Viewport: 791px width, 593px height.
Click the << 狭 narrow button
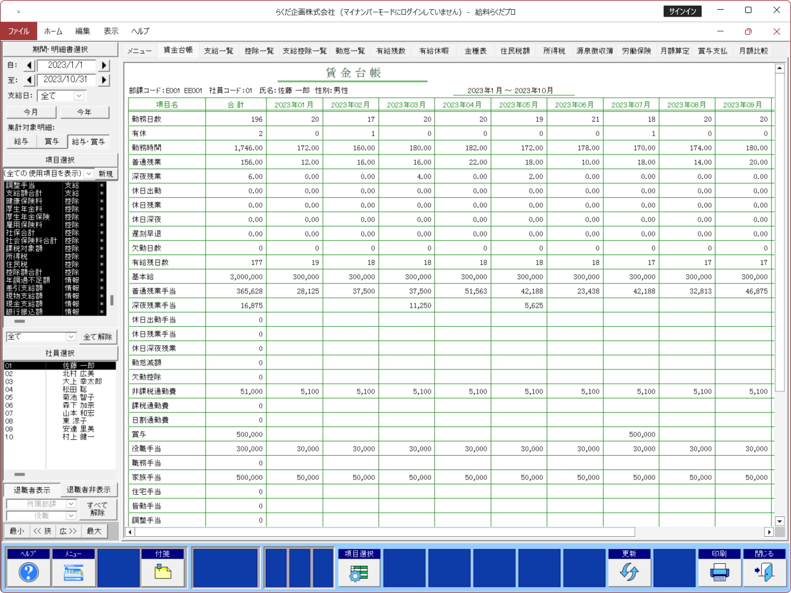tap(43, 531)
